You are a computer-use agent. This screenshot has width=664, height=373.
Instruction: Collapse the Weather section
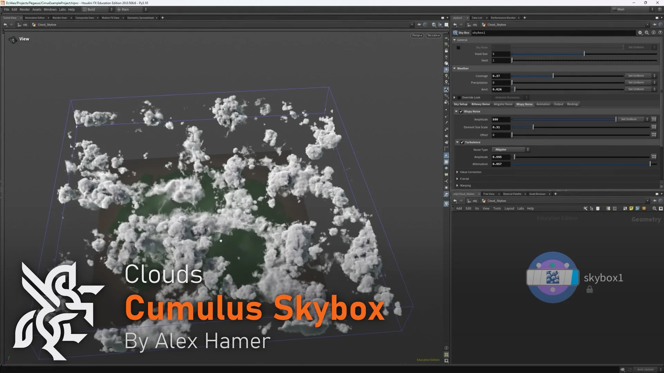point(455,68)
